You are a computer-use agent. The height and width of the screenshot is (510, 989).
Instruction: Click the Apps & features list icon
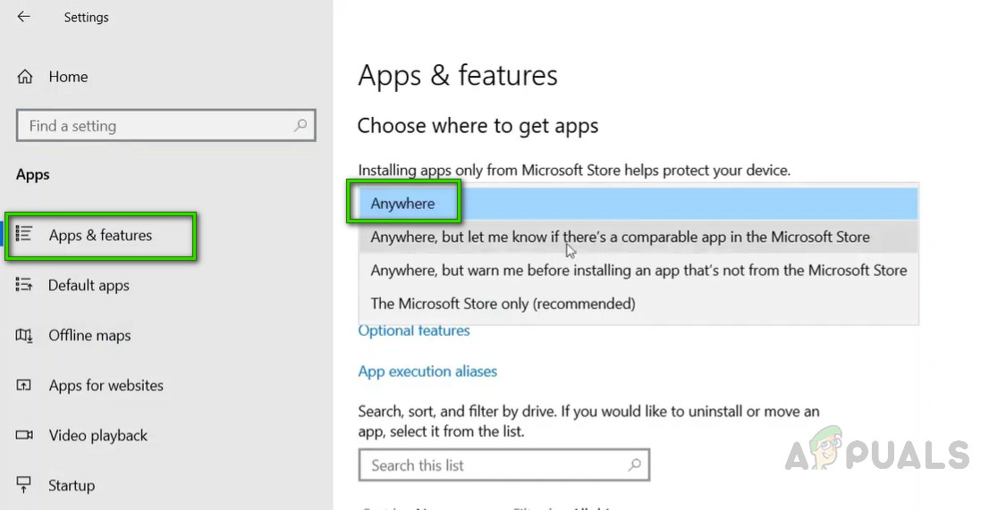pyautogui.click(x=25, y=235)
